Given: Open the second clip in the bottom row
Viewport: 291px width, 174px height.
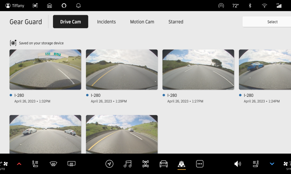Looking at the screenshot, I should [122, 135].
